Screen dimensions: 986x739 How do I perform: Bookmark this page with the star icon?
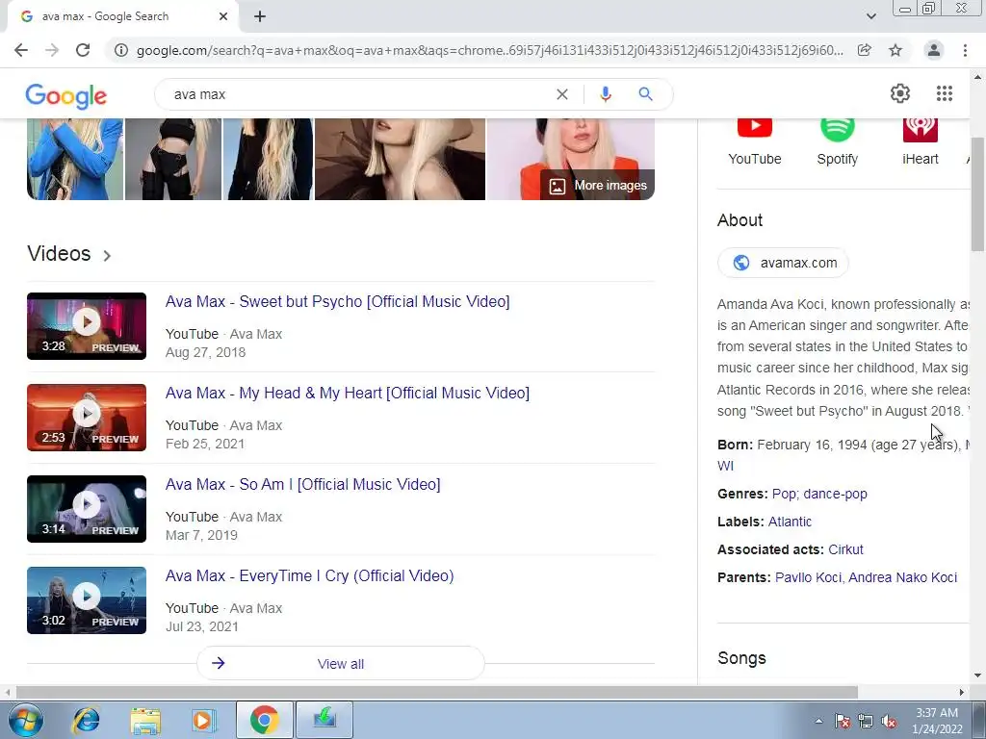pos(895,50)
